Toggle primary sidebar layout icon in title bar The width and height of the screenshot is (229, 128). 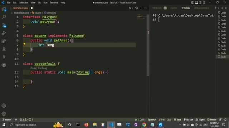(x=193, y=2)
